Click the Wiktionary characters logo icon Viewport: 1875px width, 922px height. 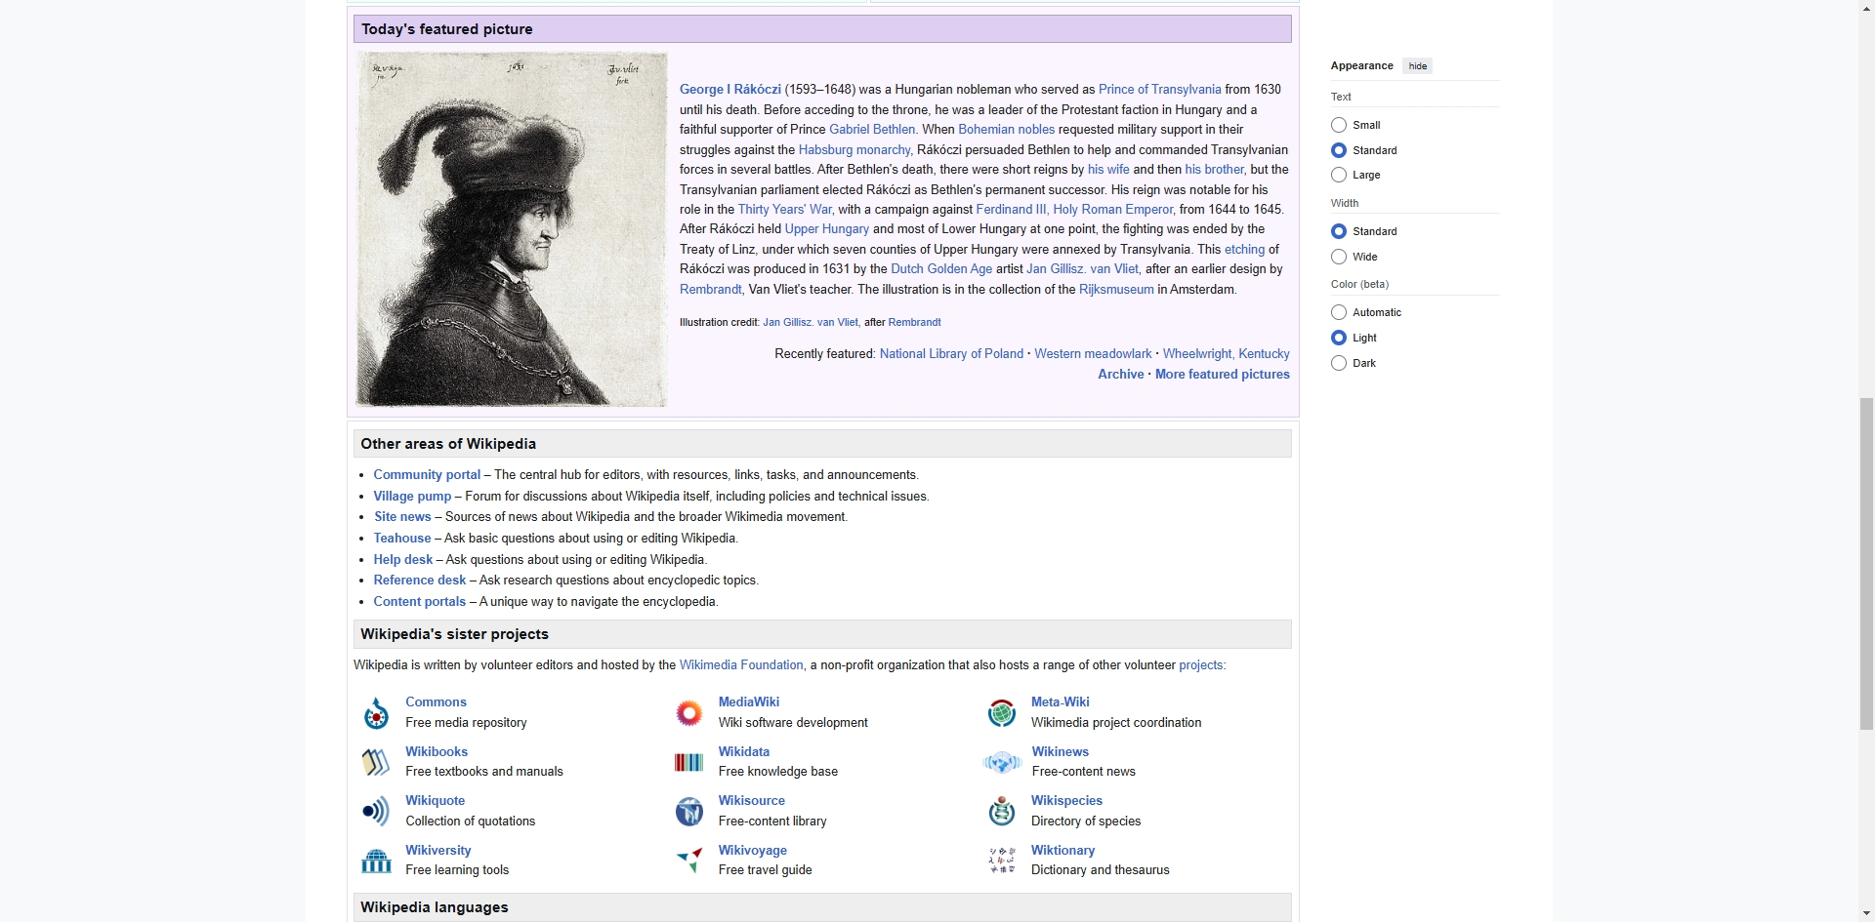point(1001,861)
